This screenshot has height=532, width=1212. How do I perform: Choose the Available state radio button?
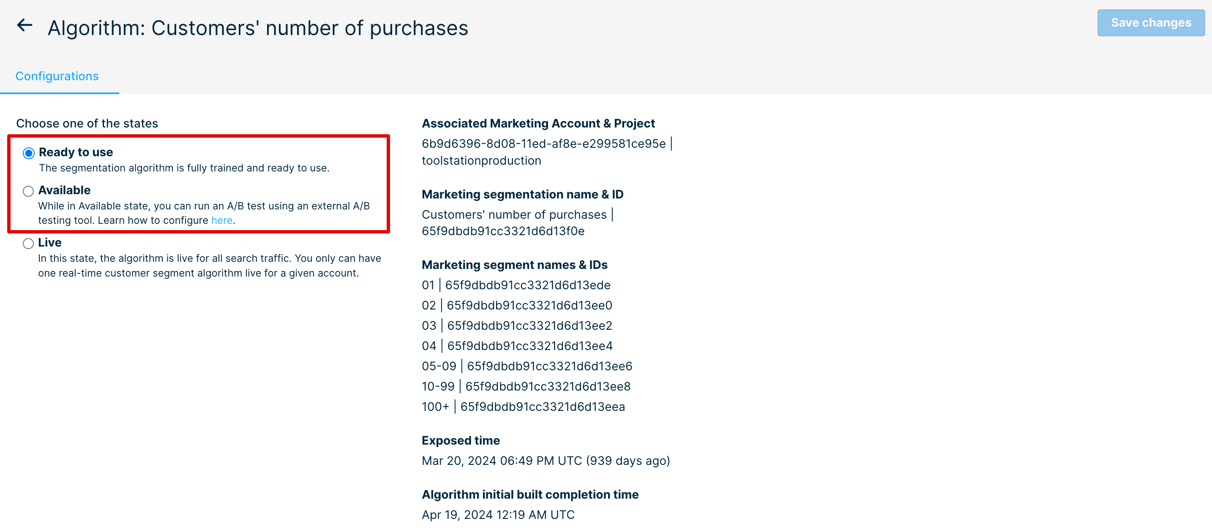(x=28, y=191)
